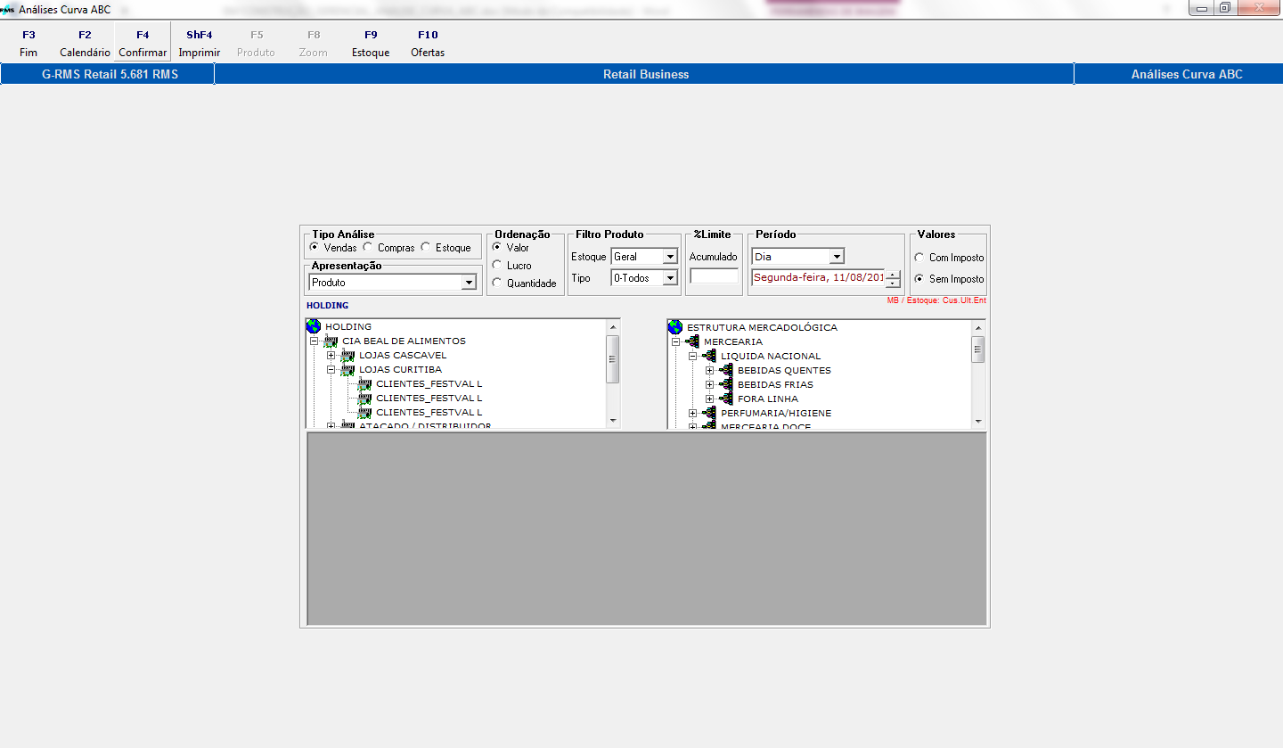Click 'MB / Estoque: Cus.Ult.Ent' red note
The width and height of the screenshot is (1283, 748).
pyautogui.click(x=936, y=300)
